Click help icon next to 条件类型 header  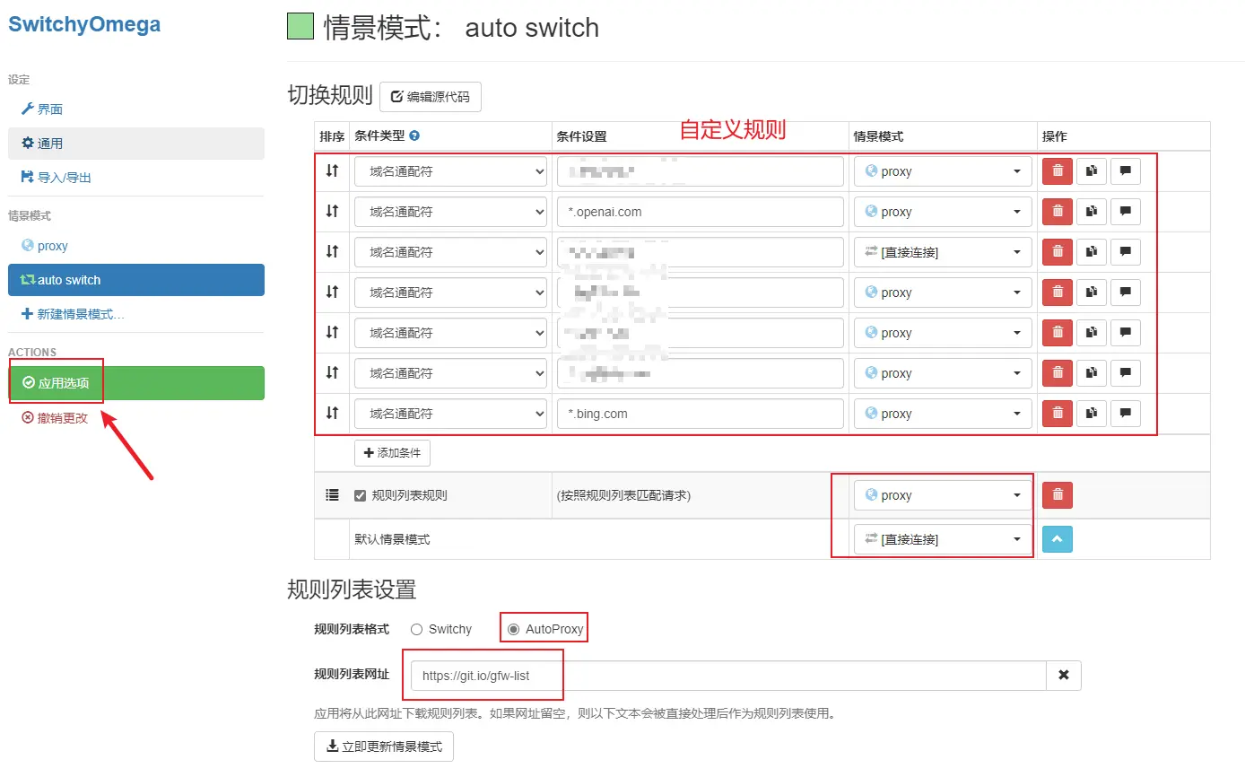click(x=414, y=136)
